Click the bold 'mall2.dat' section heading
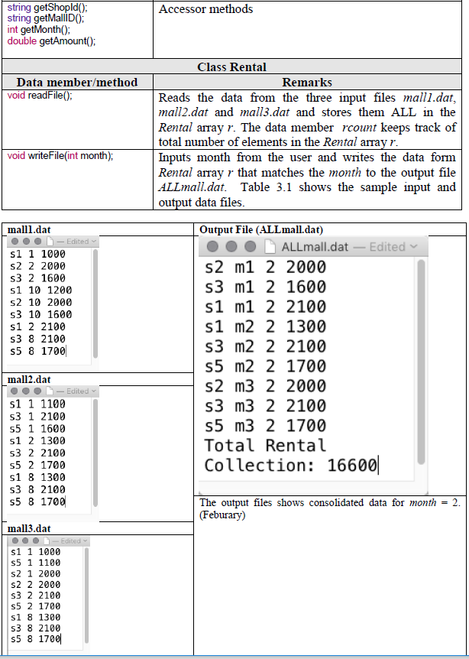The width and height of the screenshot is (469, 659). 29,379
